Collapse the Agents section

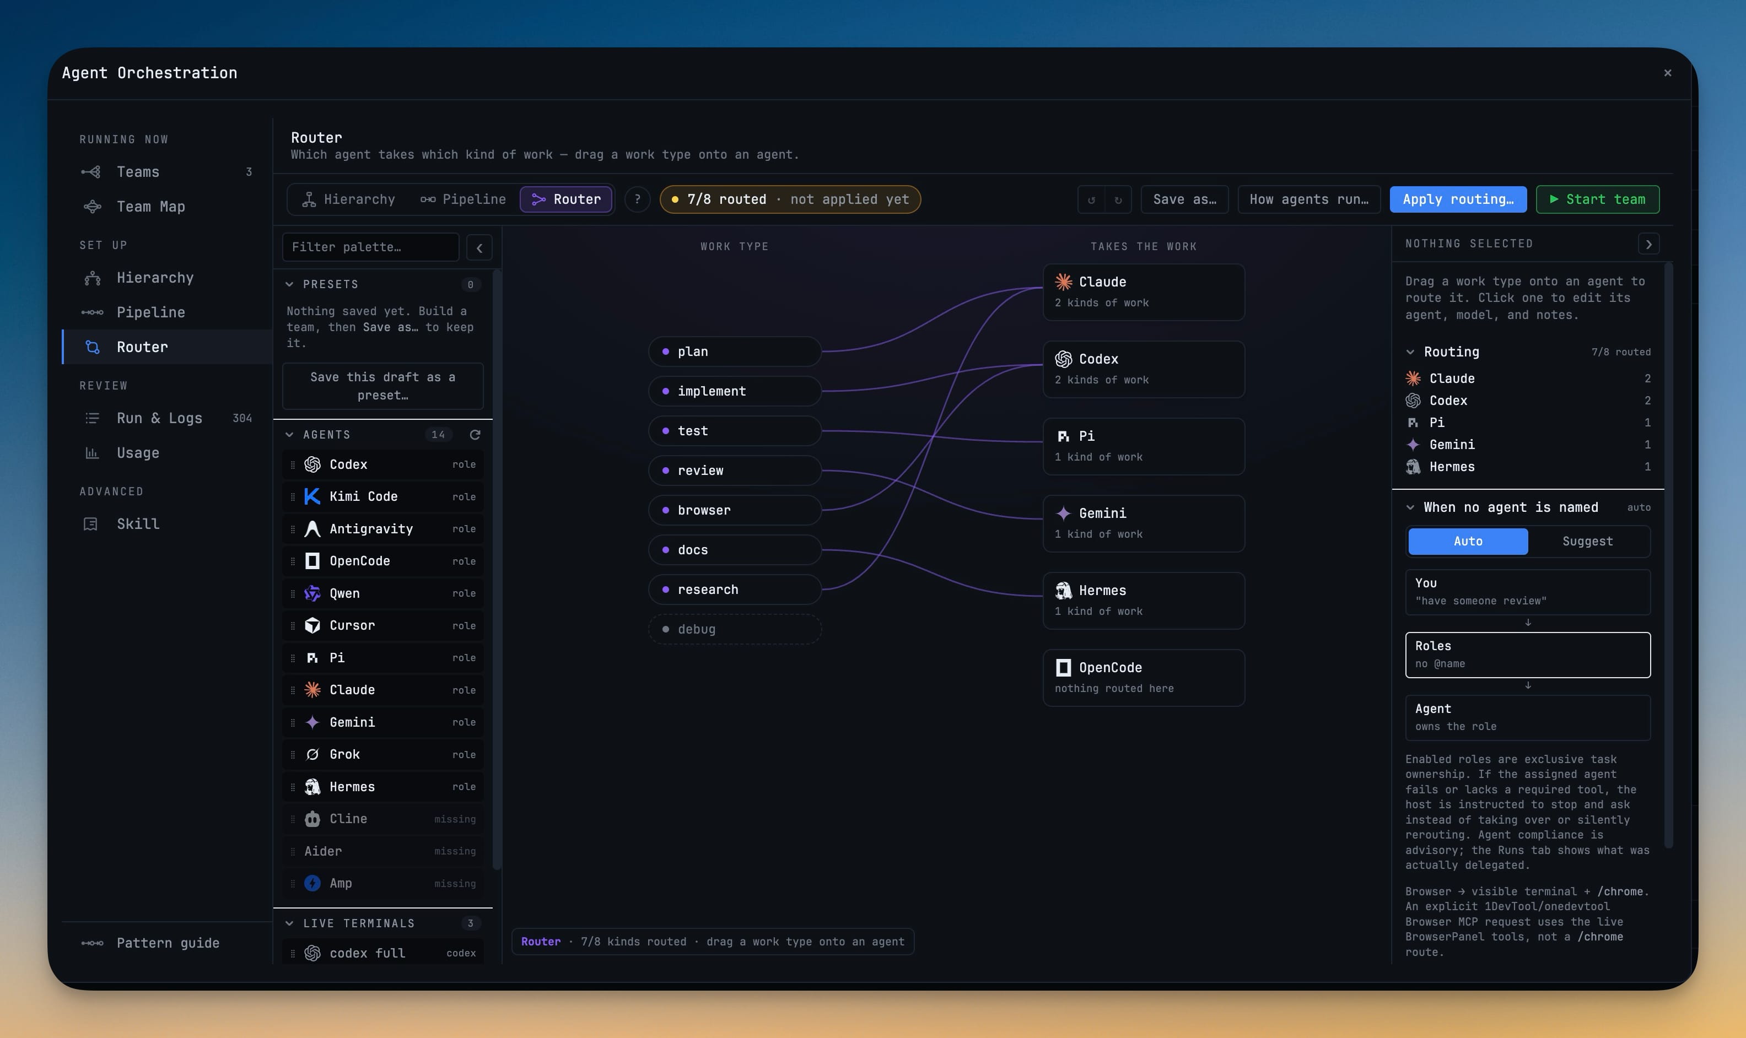pyautogui.click(x=289, y=435)
